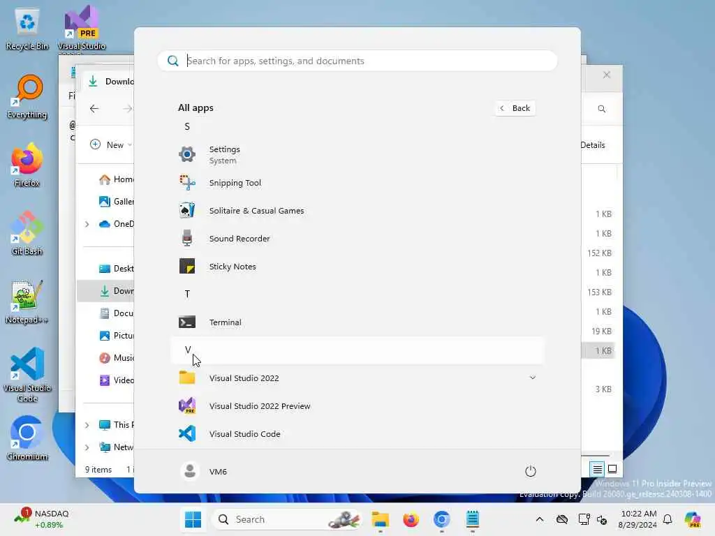Open the muted volume tray icon
The height and width of the screenshot is (536, 715).
coord(602,519)
